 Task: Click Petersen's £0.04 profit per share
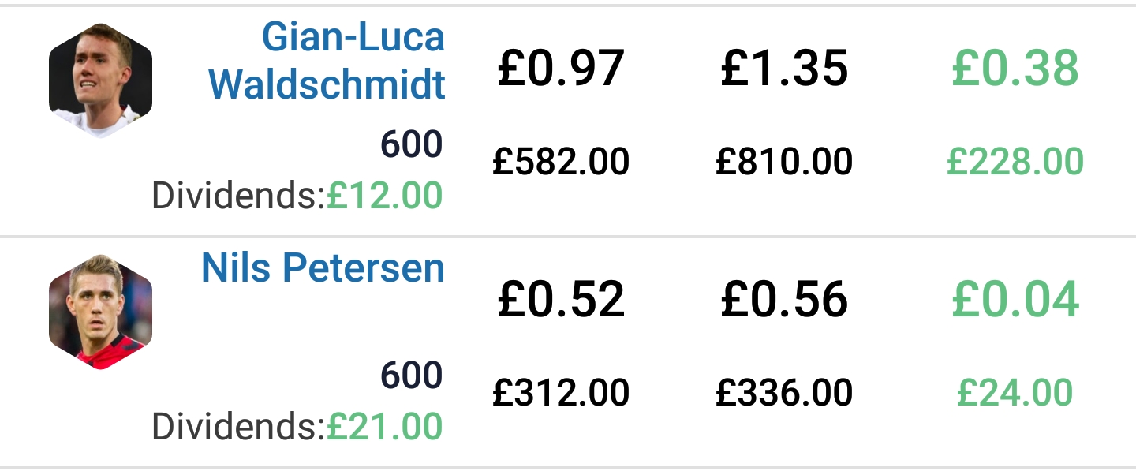pyautogui.click(x=1015, y=300)
